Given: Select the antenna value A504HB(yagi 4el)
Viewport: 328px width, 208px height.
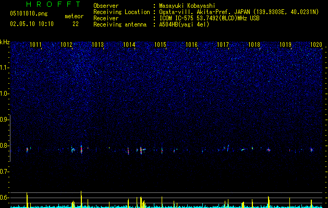Looking at the screenshot, I should coord(184,24).
